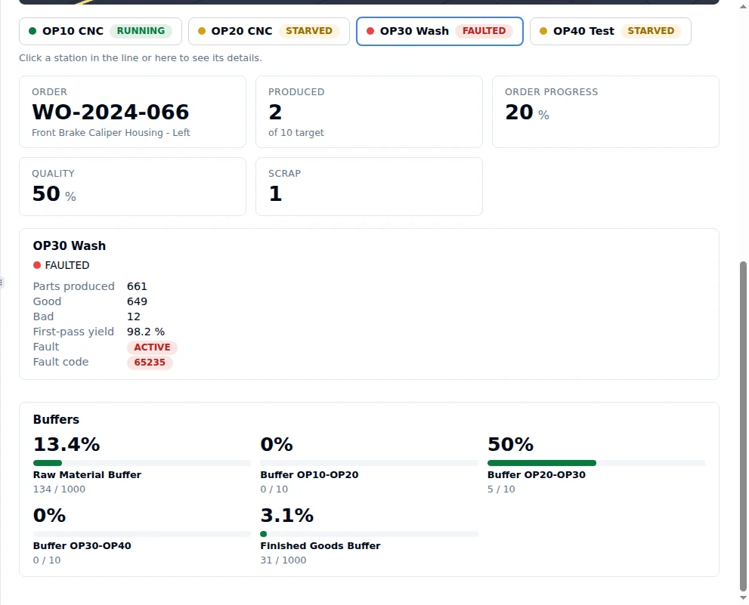The width and height of the screenshot is (749, 605).
Task: Click the Raw Material Buffer progress bar
Action: point(142,463)
